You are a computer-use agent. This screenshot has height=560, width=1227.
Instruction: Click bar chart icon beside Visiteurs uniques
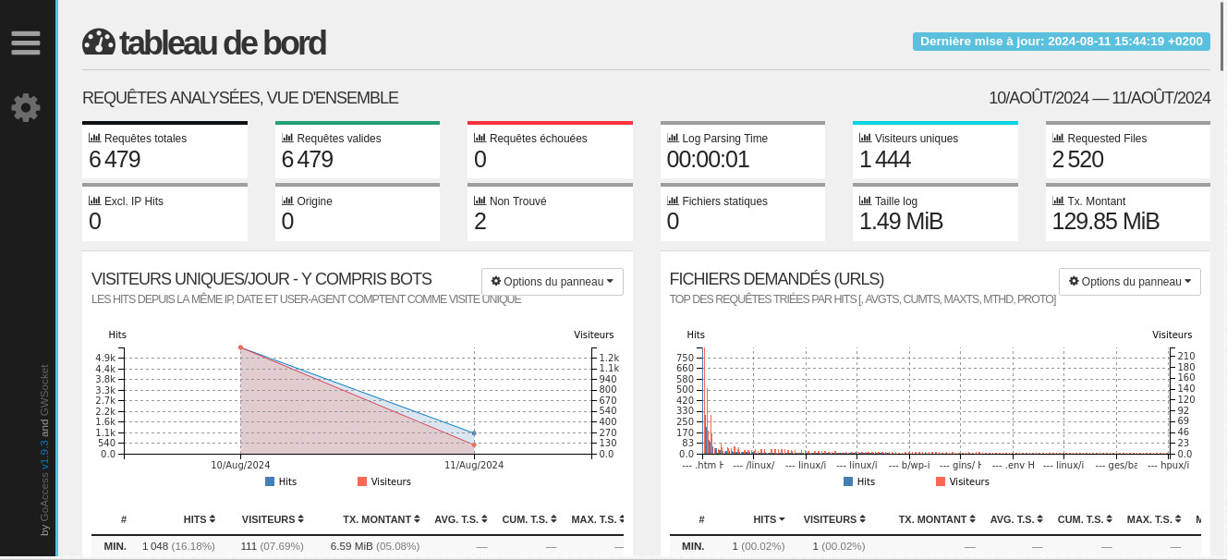pyautogui.click(x=865, y=138)
